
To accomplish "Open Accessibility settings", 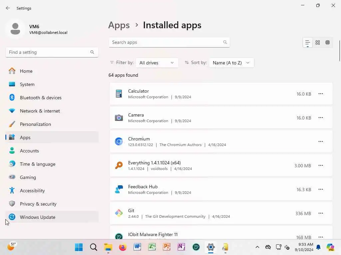I will pos(52,191).
